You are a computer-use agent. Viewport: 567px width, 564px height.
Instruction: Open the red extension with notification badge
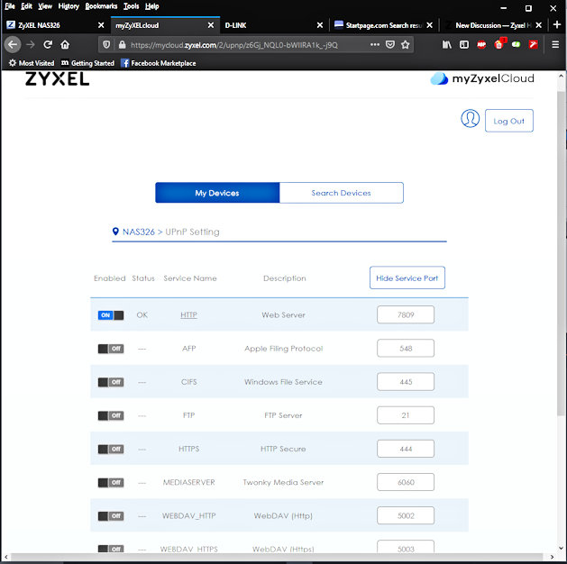pos(499,44)
